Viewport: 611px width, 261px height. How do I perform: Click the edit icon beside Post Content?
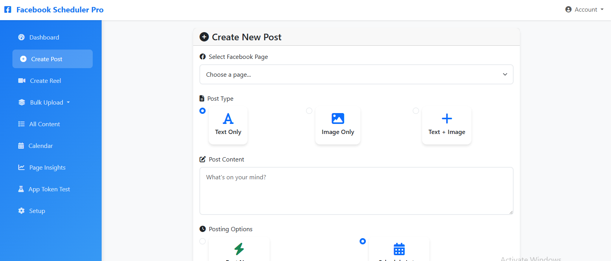pyautogui.click(x=203, y=159)
